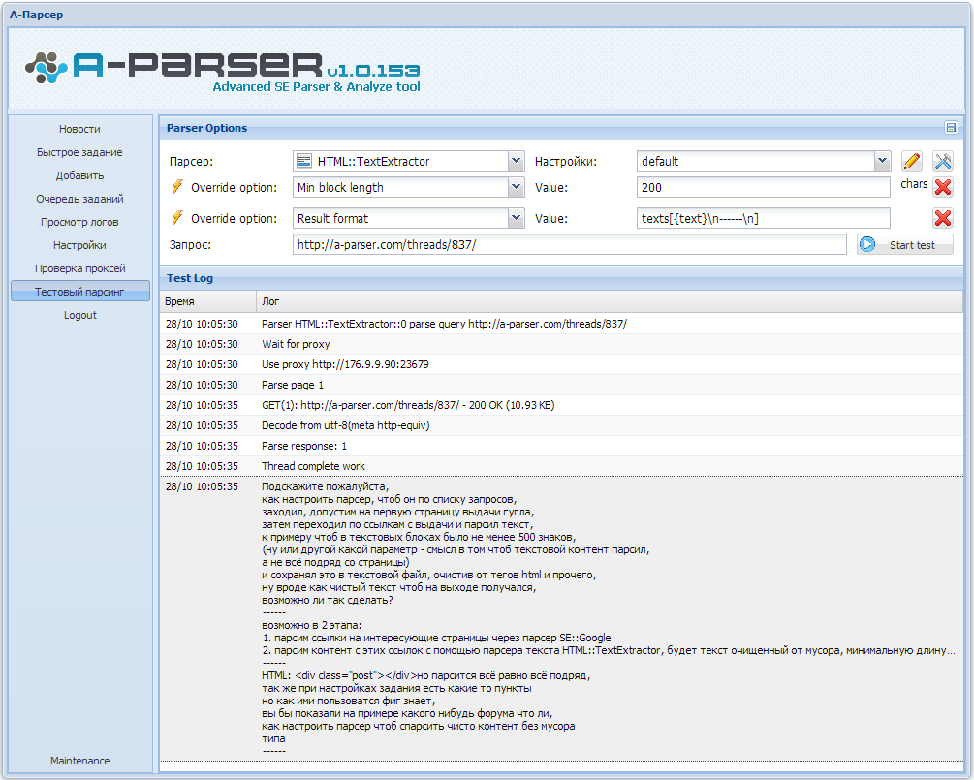Select the Добавить menu item
Image resolution: width=974 pixels, height=780 pixels.
coord(80,175)
